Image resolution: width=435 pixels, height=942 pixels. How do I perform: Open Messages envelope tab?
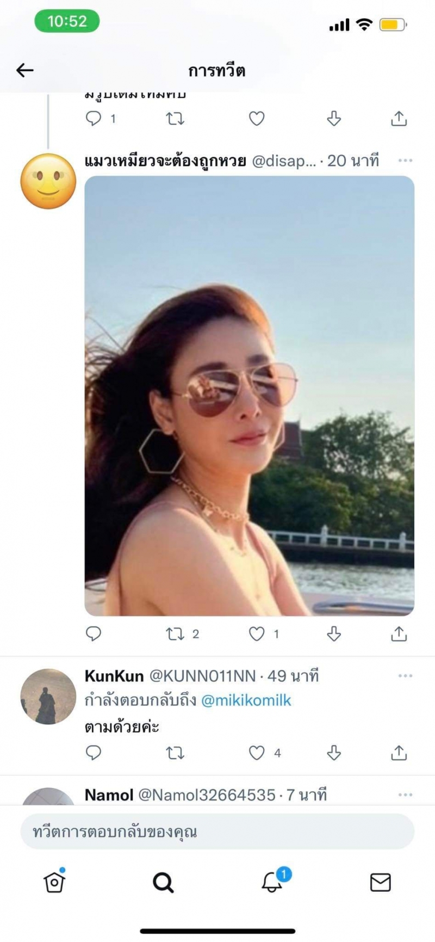click(x=381, y=882)
